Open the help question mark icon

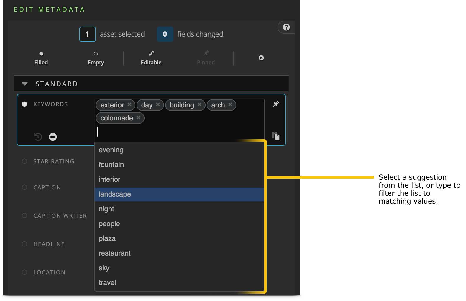pos(286,27)
